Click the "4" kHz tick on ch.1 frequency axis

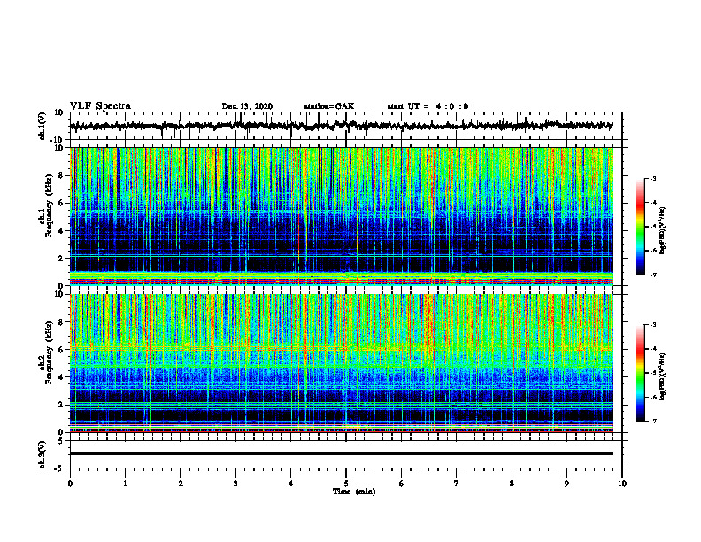click(x=61, y=231)
